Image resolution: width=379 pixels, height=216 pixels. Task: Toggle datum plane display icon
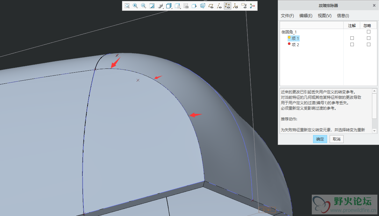click(x=211, y=6)
